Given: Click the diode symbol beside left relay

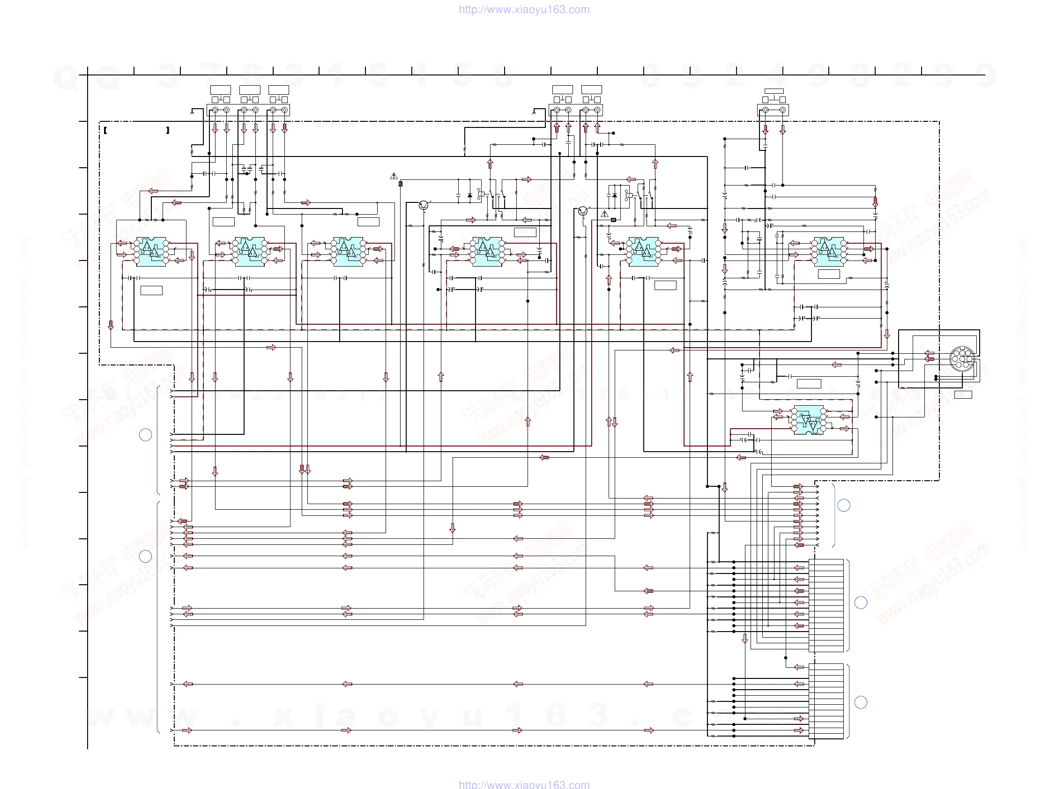Looking at the screenshot, I should coord(469,195).
